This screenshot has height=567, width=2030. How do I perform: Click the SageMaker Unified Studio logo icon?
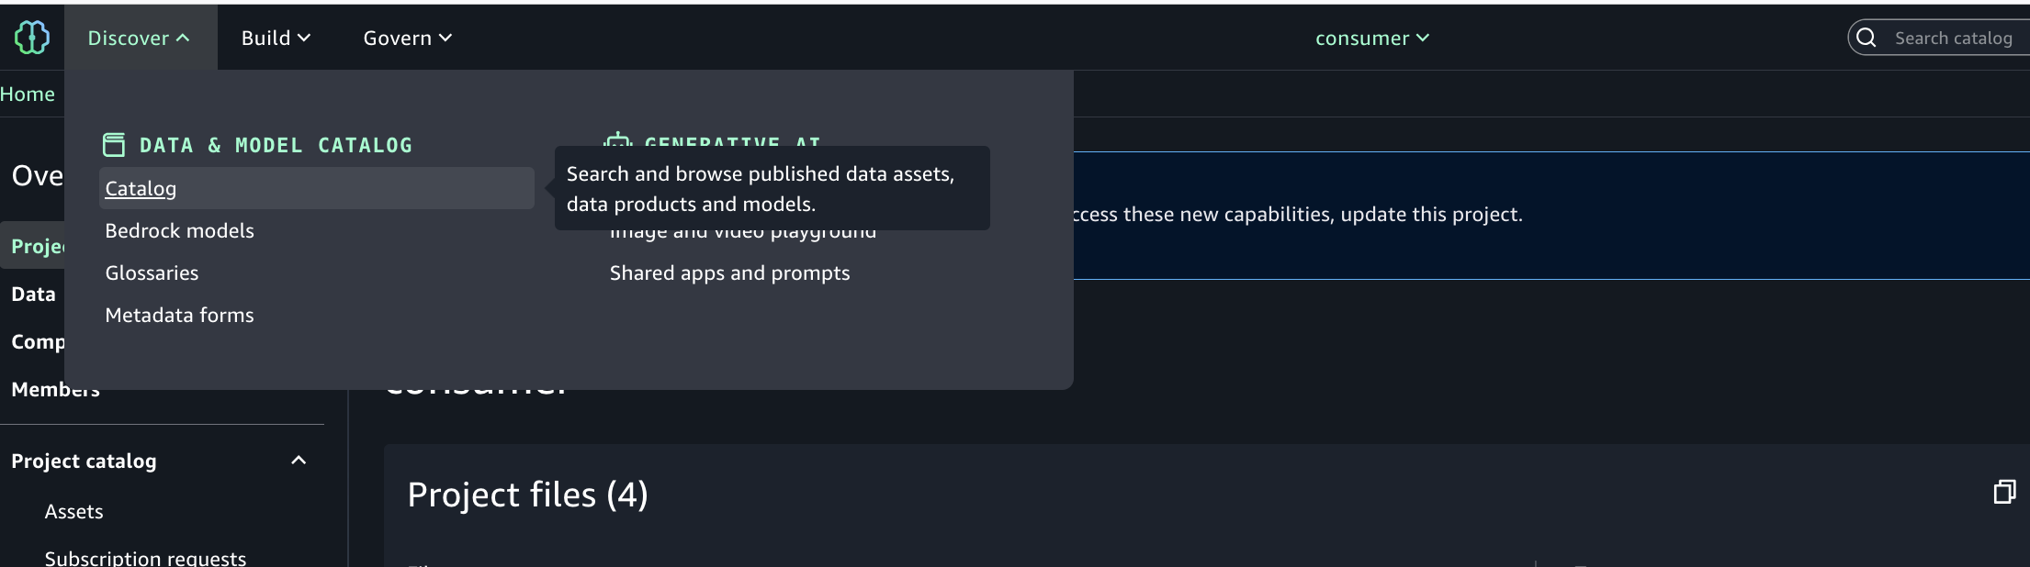tap(32, 38)
